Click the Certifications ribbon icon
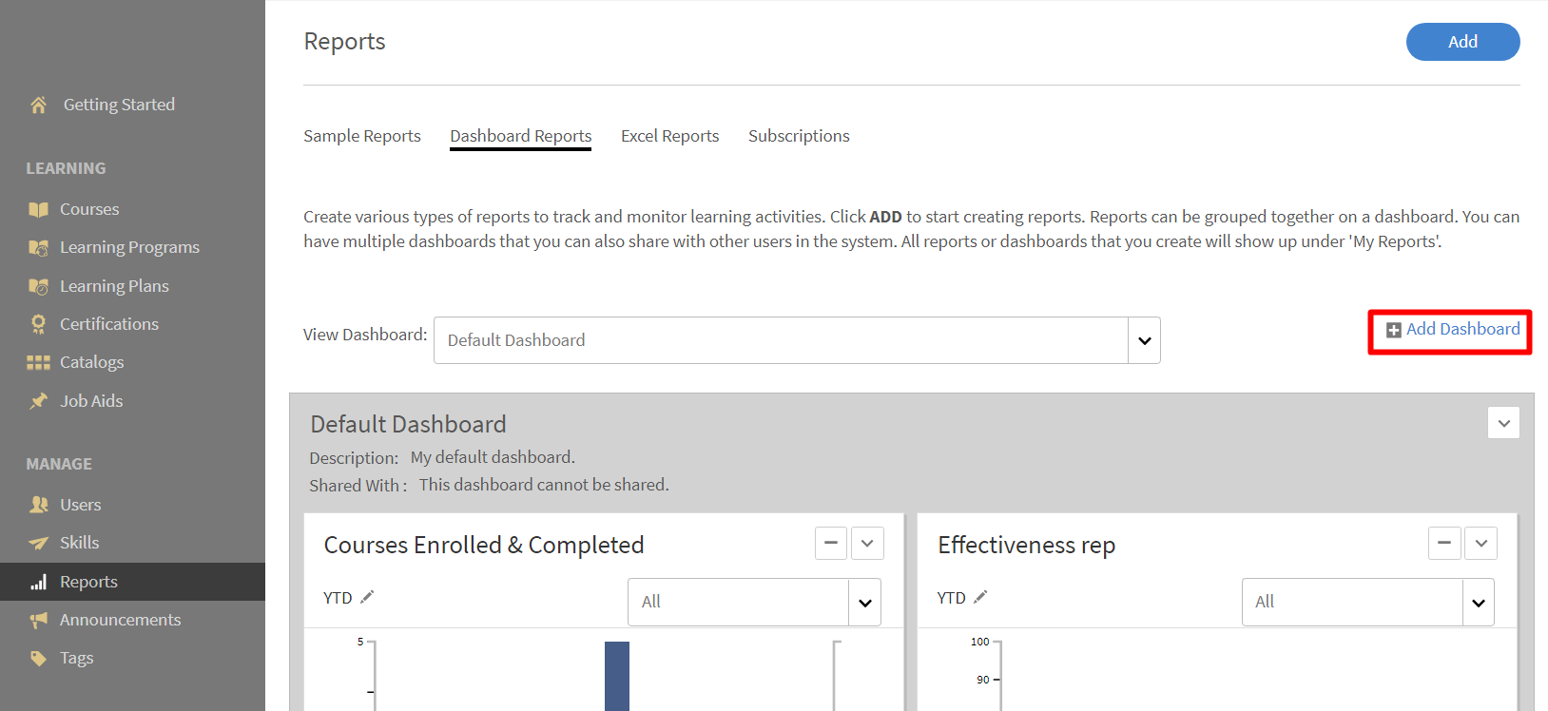 (x=38, y=324)
